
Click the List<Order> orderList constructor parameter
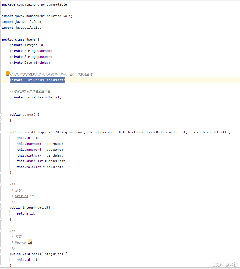166,132
